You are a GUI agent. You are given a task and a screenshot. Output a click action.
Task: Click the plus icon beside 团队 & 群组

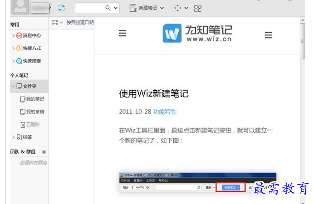tap(44, 152)
